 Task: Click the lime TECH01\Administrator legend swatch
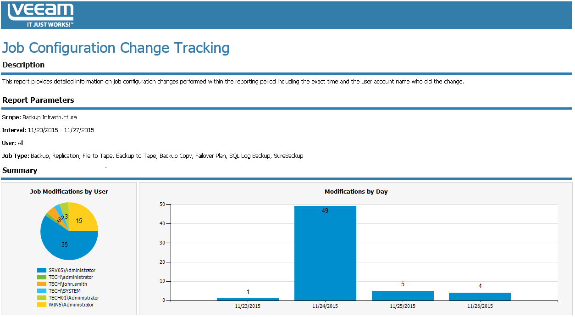42,298
